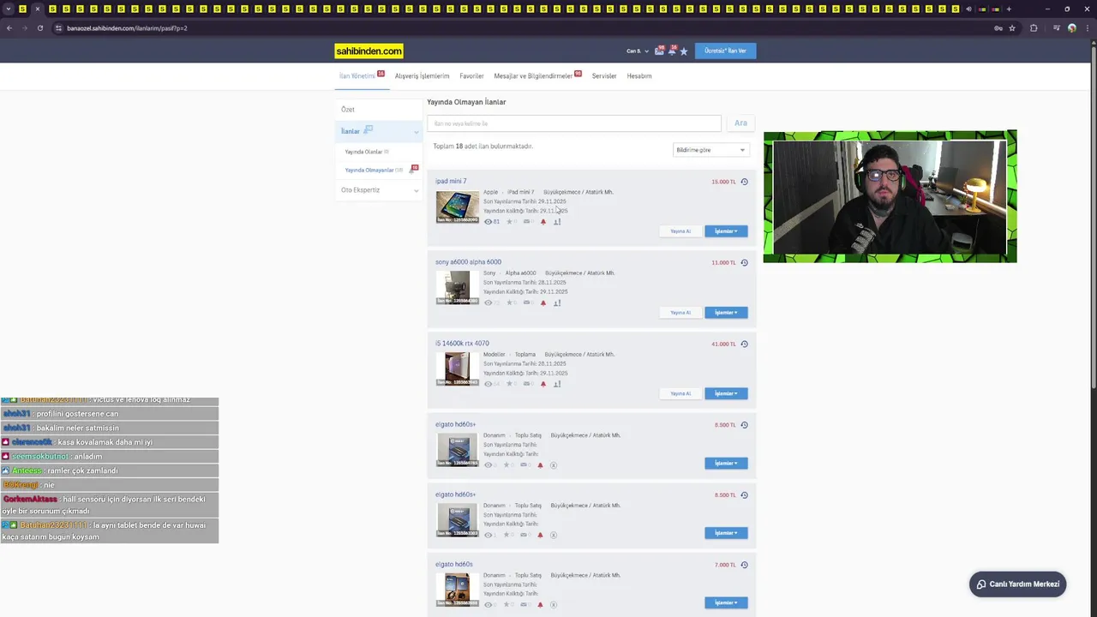This screenshot has width=1097, height=617.
Task: Switch to the Servisler tab
Action: coord(604,76)
